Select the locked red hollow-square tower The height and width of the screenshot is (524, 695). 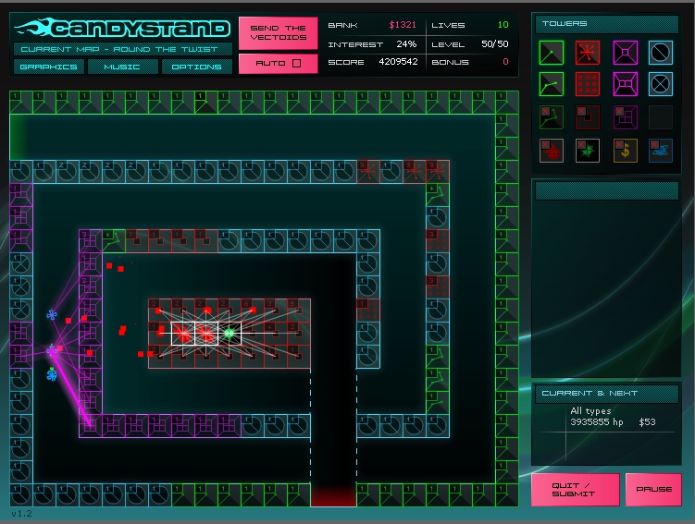(x=588, y=117)
